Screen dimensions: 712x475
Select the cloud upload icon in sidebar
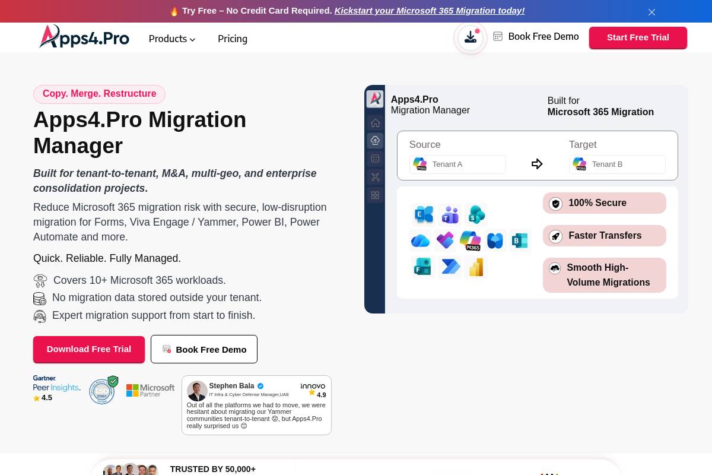click(x=375, y=141)
